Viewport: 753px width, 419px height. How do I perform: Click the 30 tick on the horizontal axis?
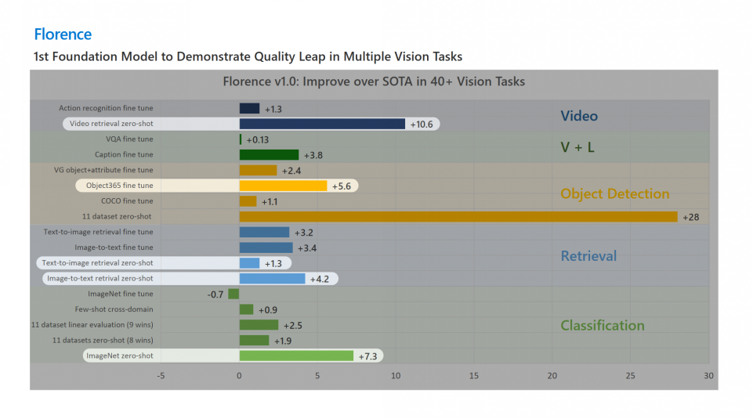point(708,376)
